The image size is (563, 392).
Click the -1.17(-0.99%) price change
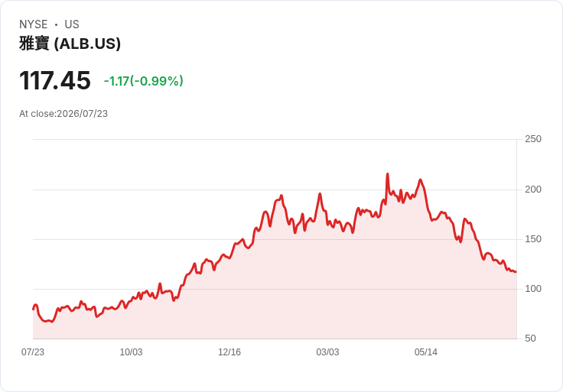tap(144, 81)
